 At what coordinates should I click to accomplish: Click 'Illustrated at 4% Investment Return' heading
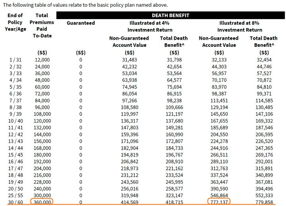click(150, 27)
